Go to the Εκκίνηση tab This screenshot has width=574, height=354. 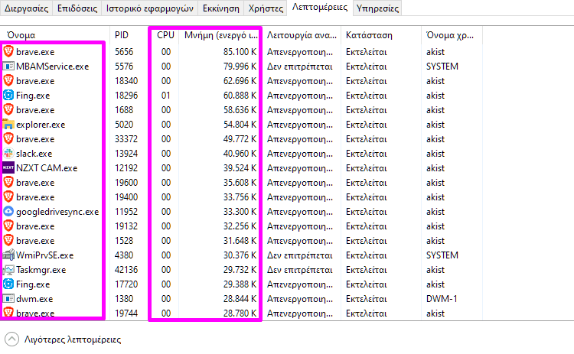click(x=220, y=8)
